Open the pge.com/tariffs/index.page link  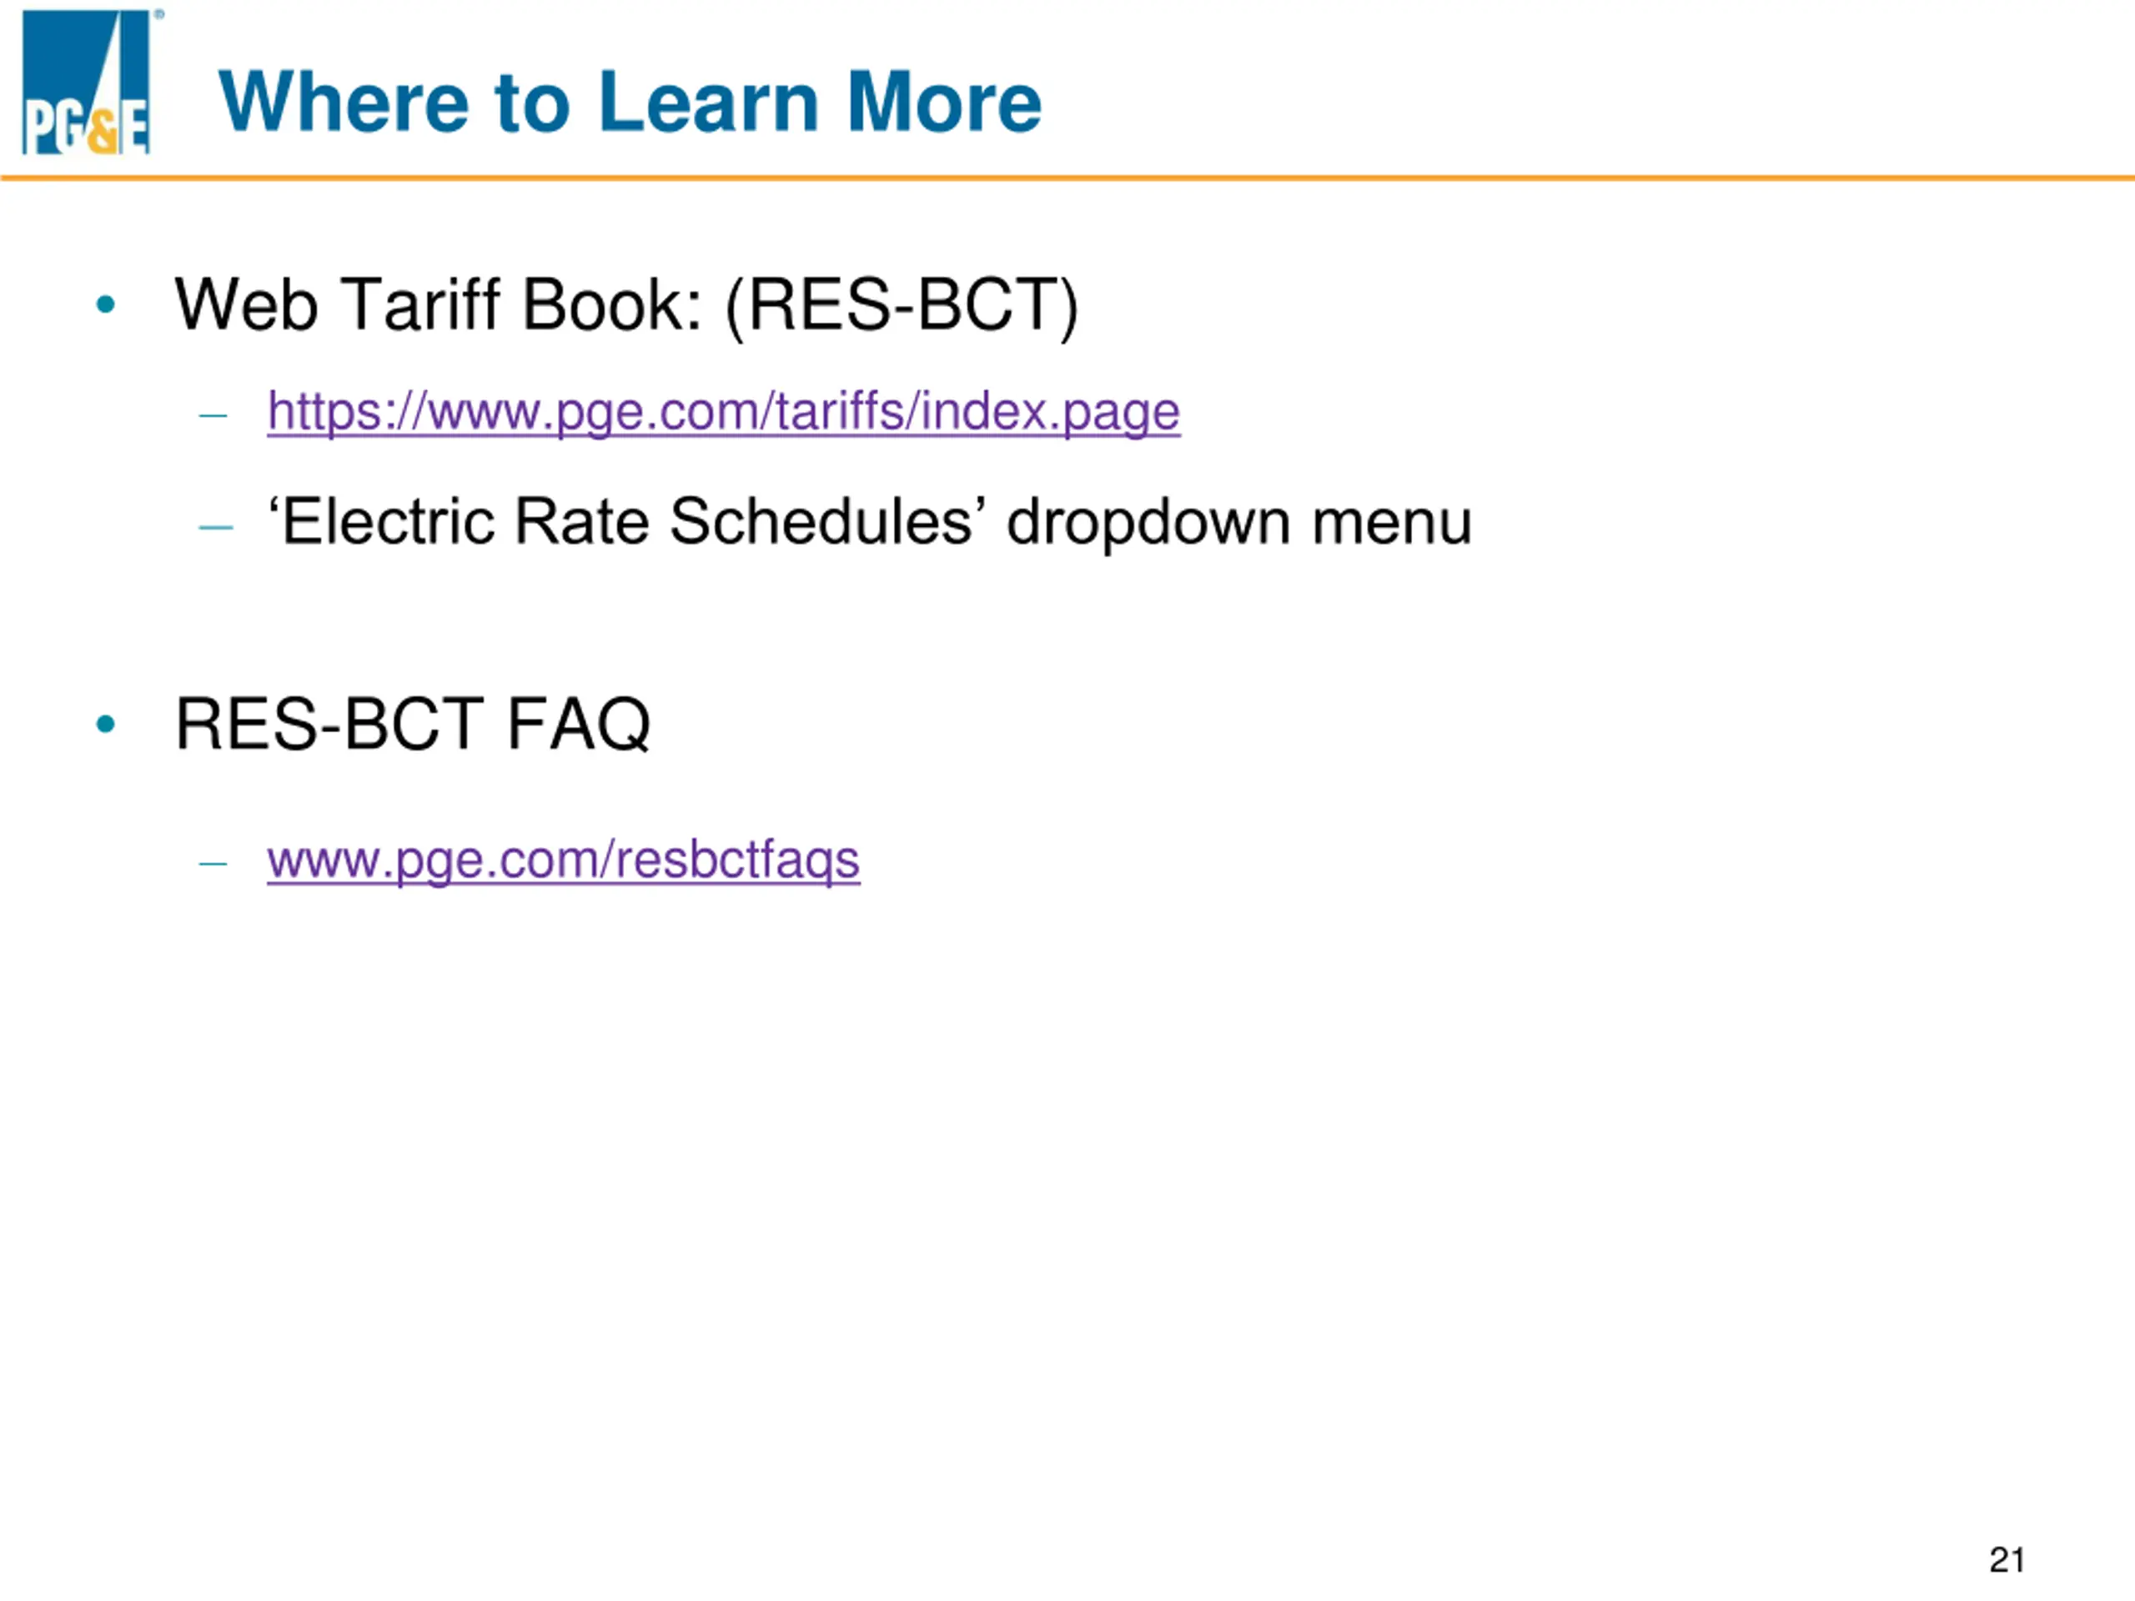723,412
